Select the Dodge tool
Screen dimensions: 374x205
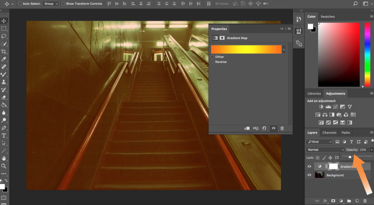pyautogui.click(x=4, y=120)
